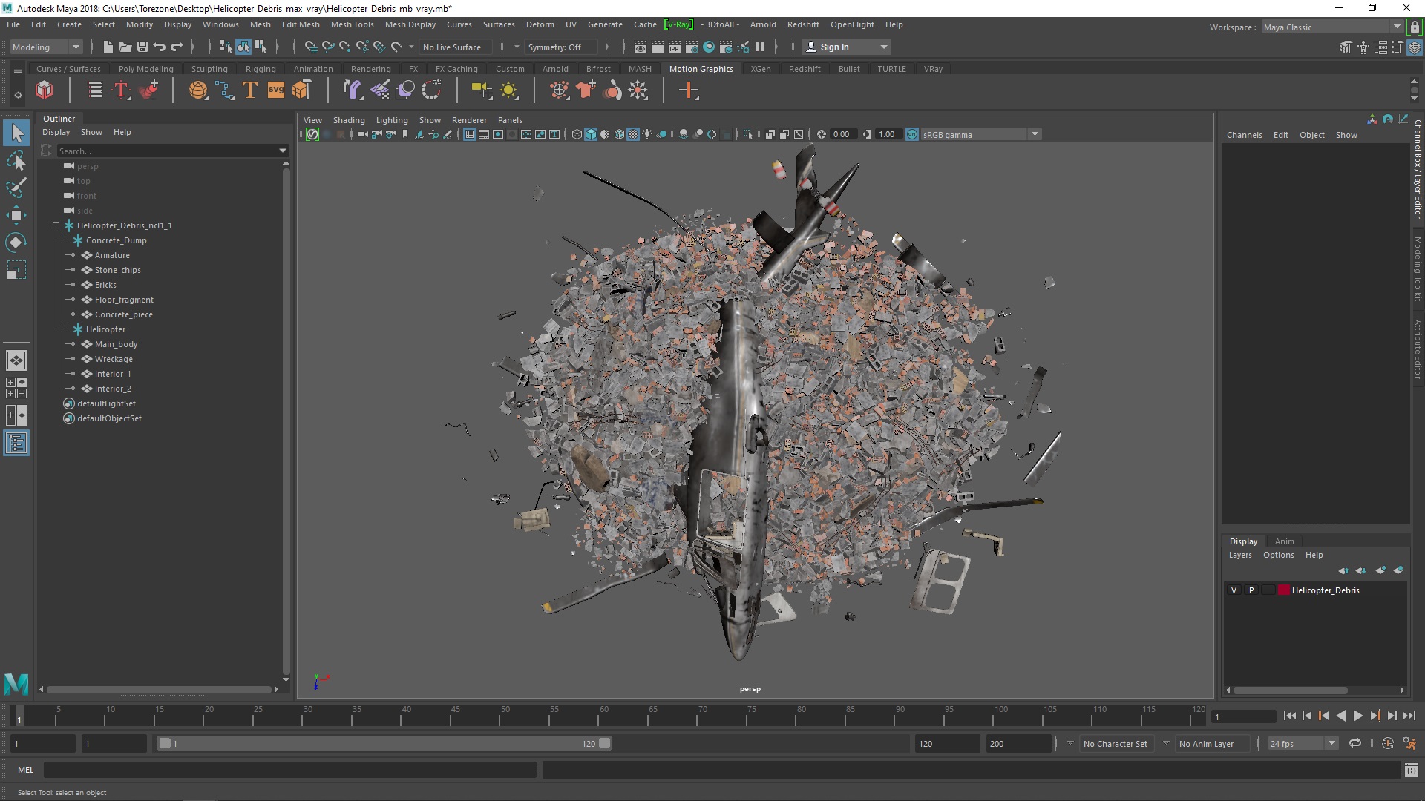The width and height of the screenshot is (1425, 801).
Task: Click the range slider end handle
Action: (604, 743)
